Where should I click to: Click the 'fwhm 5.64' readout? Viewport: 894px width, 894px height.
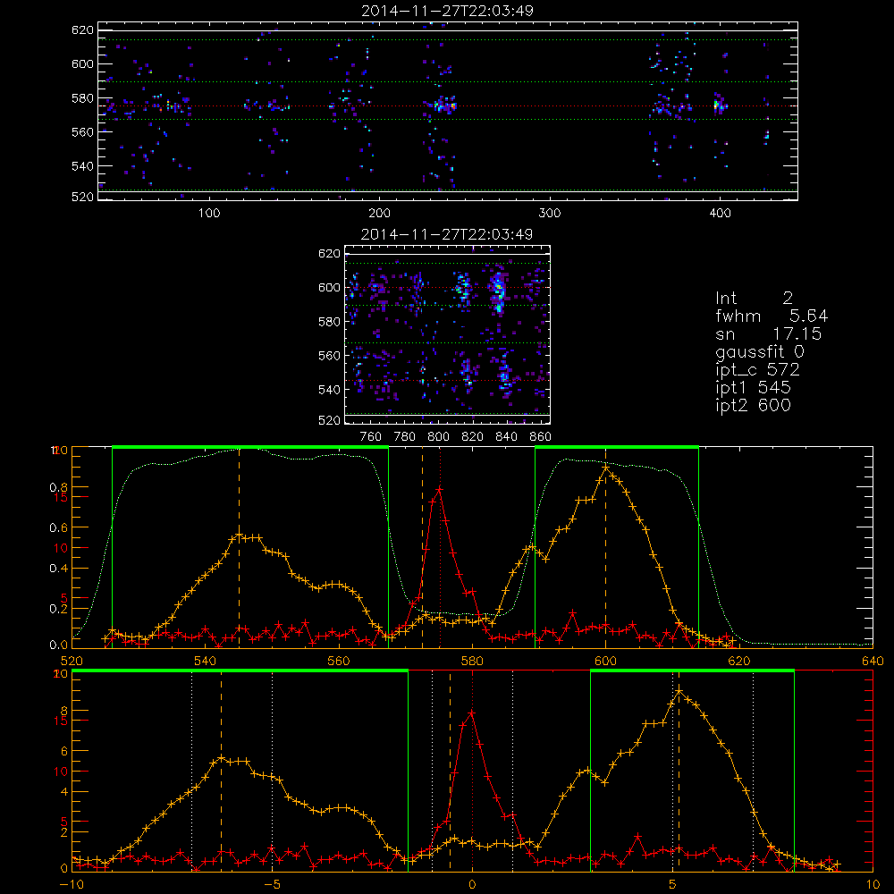pos(772,316)
